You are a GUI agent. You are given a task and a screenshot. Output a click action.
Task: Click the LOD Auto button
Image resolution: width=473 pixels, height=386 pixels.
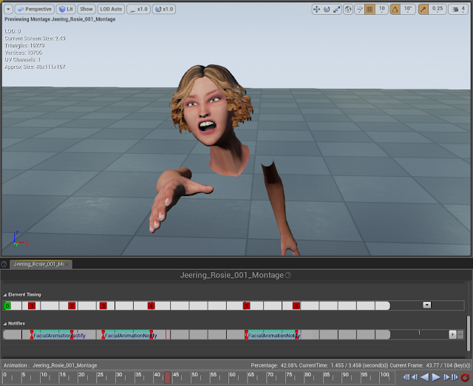click(111, 9)
